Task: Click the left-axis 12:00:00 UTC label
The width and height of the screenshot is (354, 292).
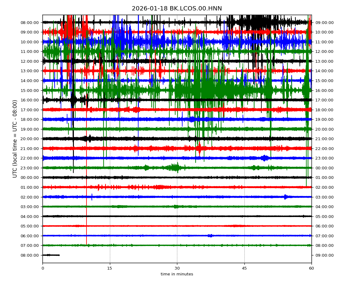Action: click(x=30, y=61)
